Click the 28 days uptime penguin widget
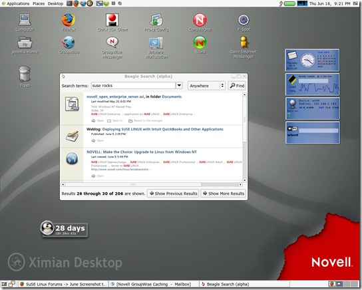 (64, 229)
